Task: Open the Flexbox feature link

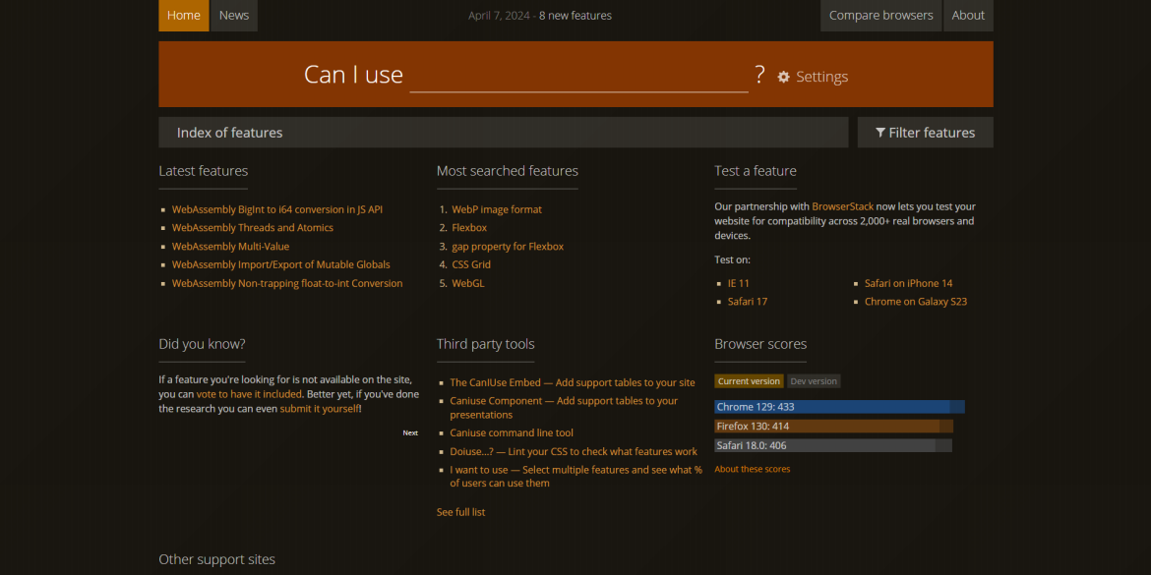Action: pos(469,228)
